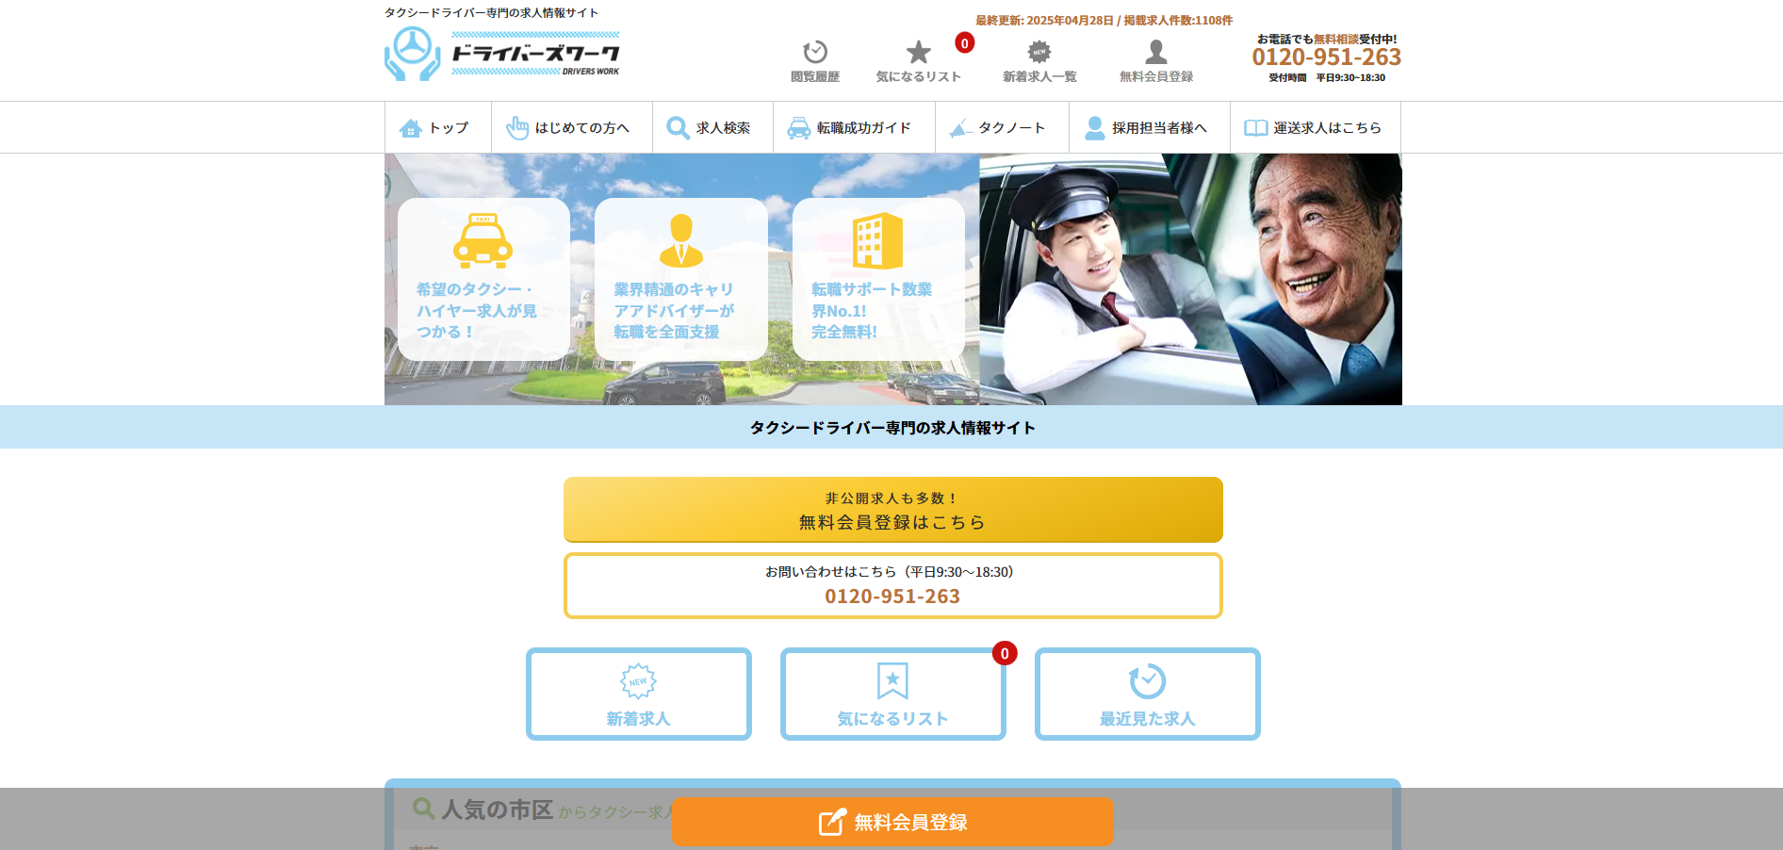Open the はじめての方へ menu item

(x=571, y=128)
